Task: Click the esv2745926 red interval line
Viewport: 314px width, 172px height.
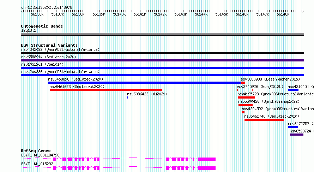Action: (x=245, y=90)
